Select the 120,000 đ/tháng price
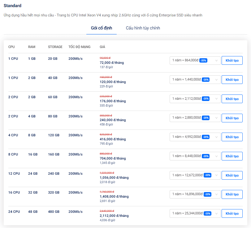The image size is (251, 228). coord(113,82)
